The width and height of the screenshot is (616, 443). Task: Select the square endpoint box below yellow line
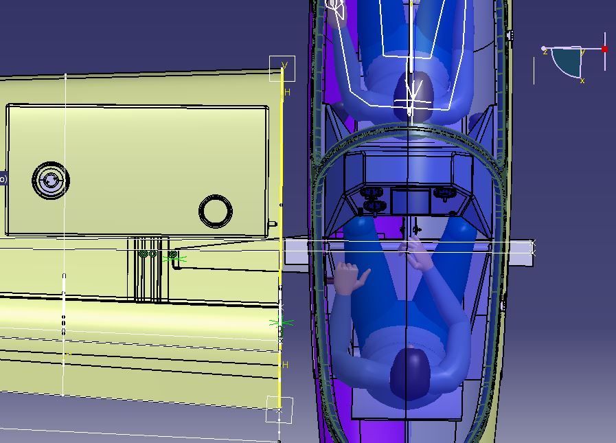280,410
